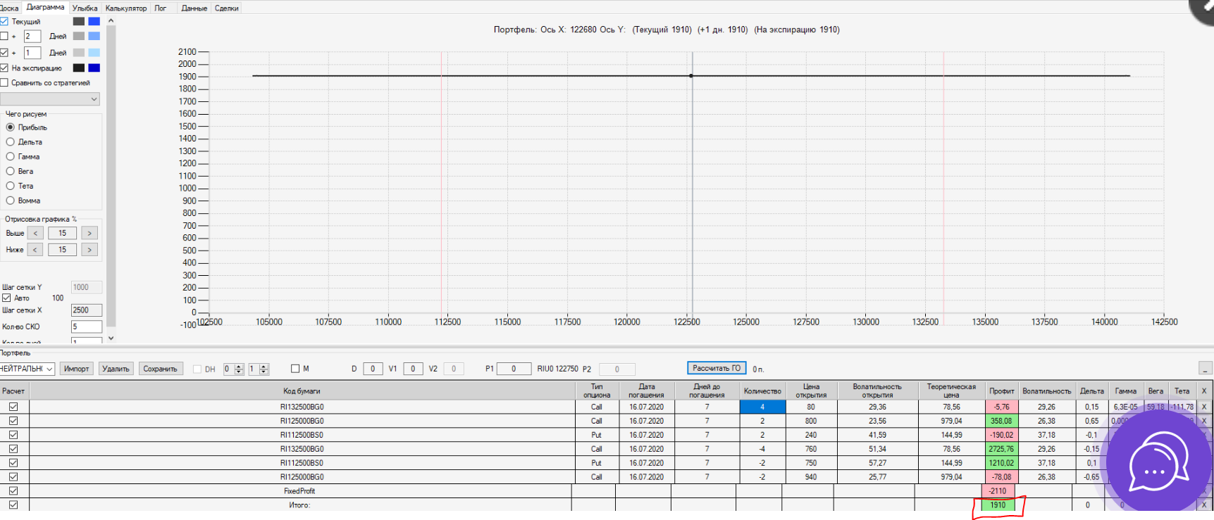Click the Код бумаги column header
The width and height of the screenshot is (1214, 520).
point(302,391)
